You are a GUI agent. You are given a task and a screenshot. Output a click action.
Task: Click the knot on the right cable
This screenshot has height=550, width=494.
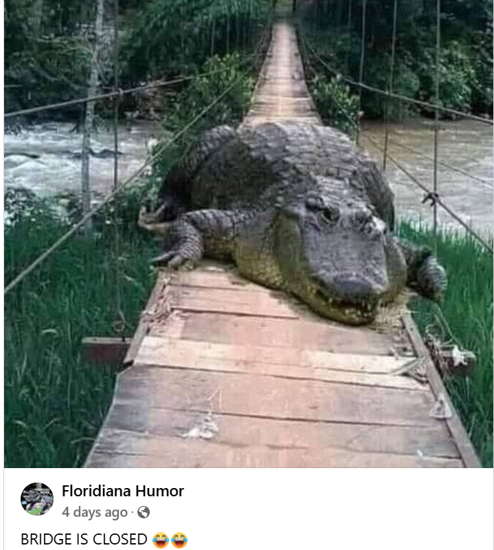pos(431,198)
